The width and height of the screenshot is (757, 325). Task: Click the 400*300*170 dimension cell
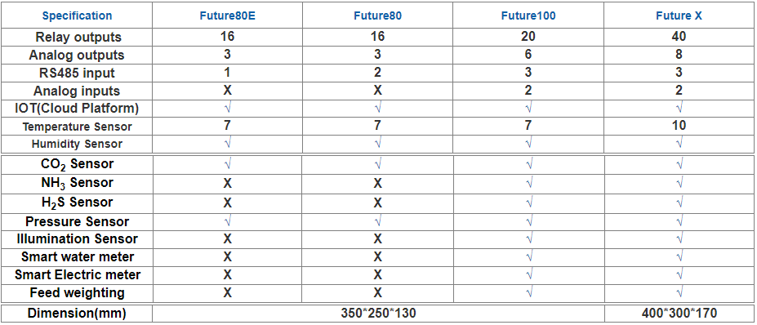coord(679,314)
